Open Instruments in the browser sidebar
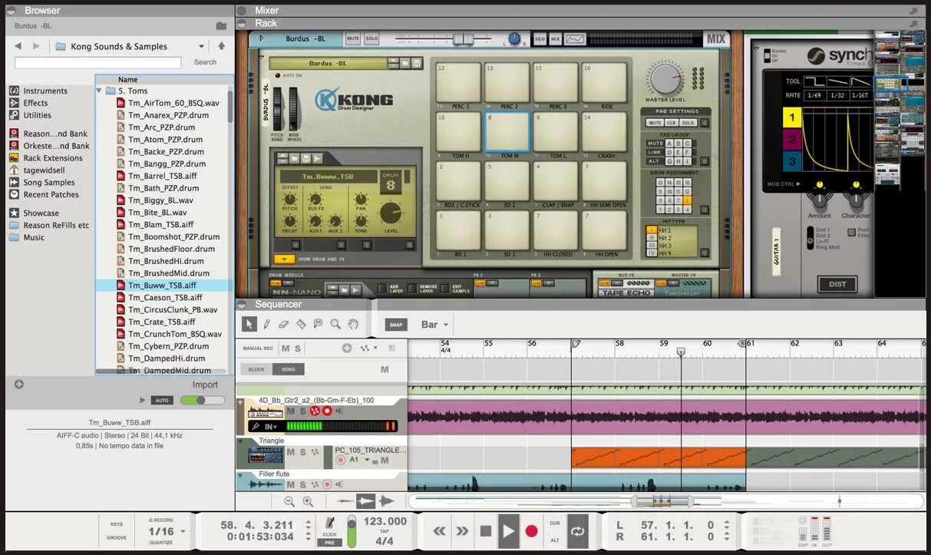Viewport: 931px width, 555px height. pyautogui.click(x=45, y=91)
